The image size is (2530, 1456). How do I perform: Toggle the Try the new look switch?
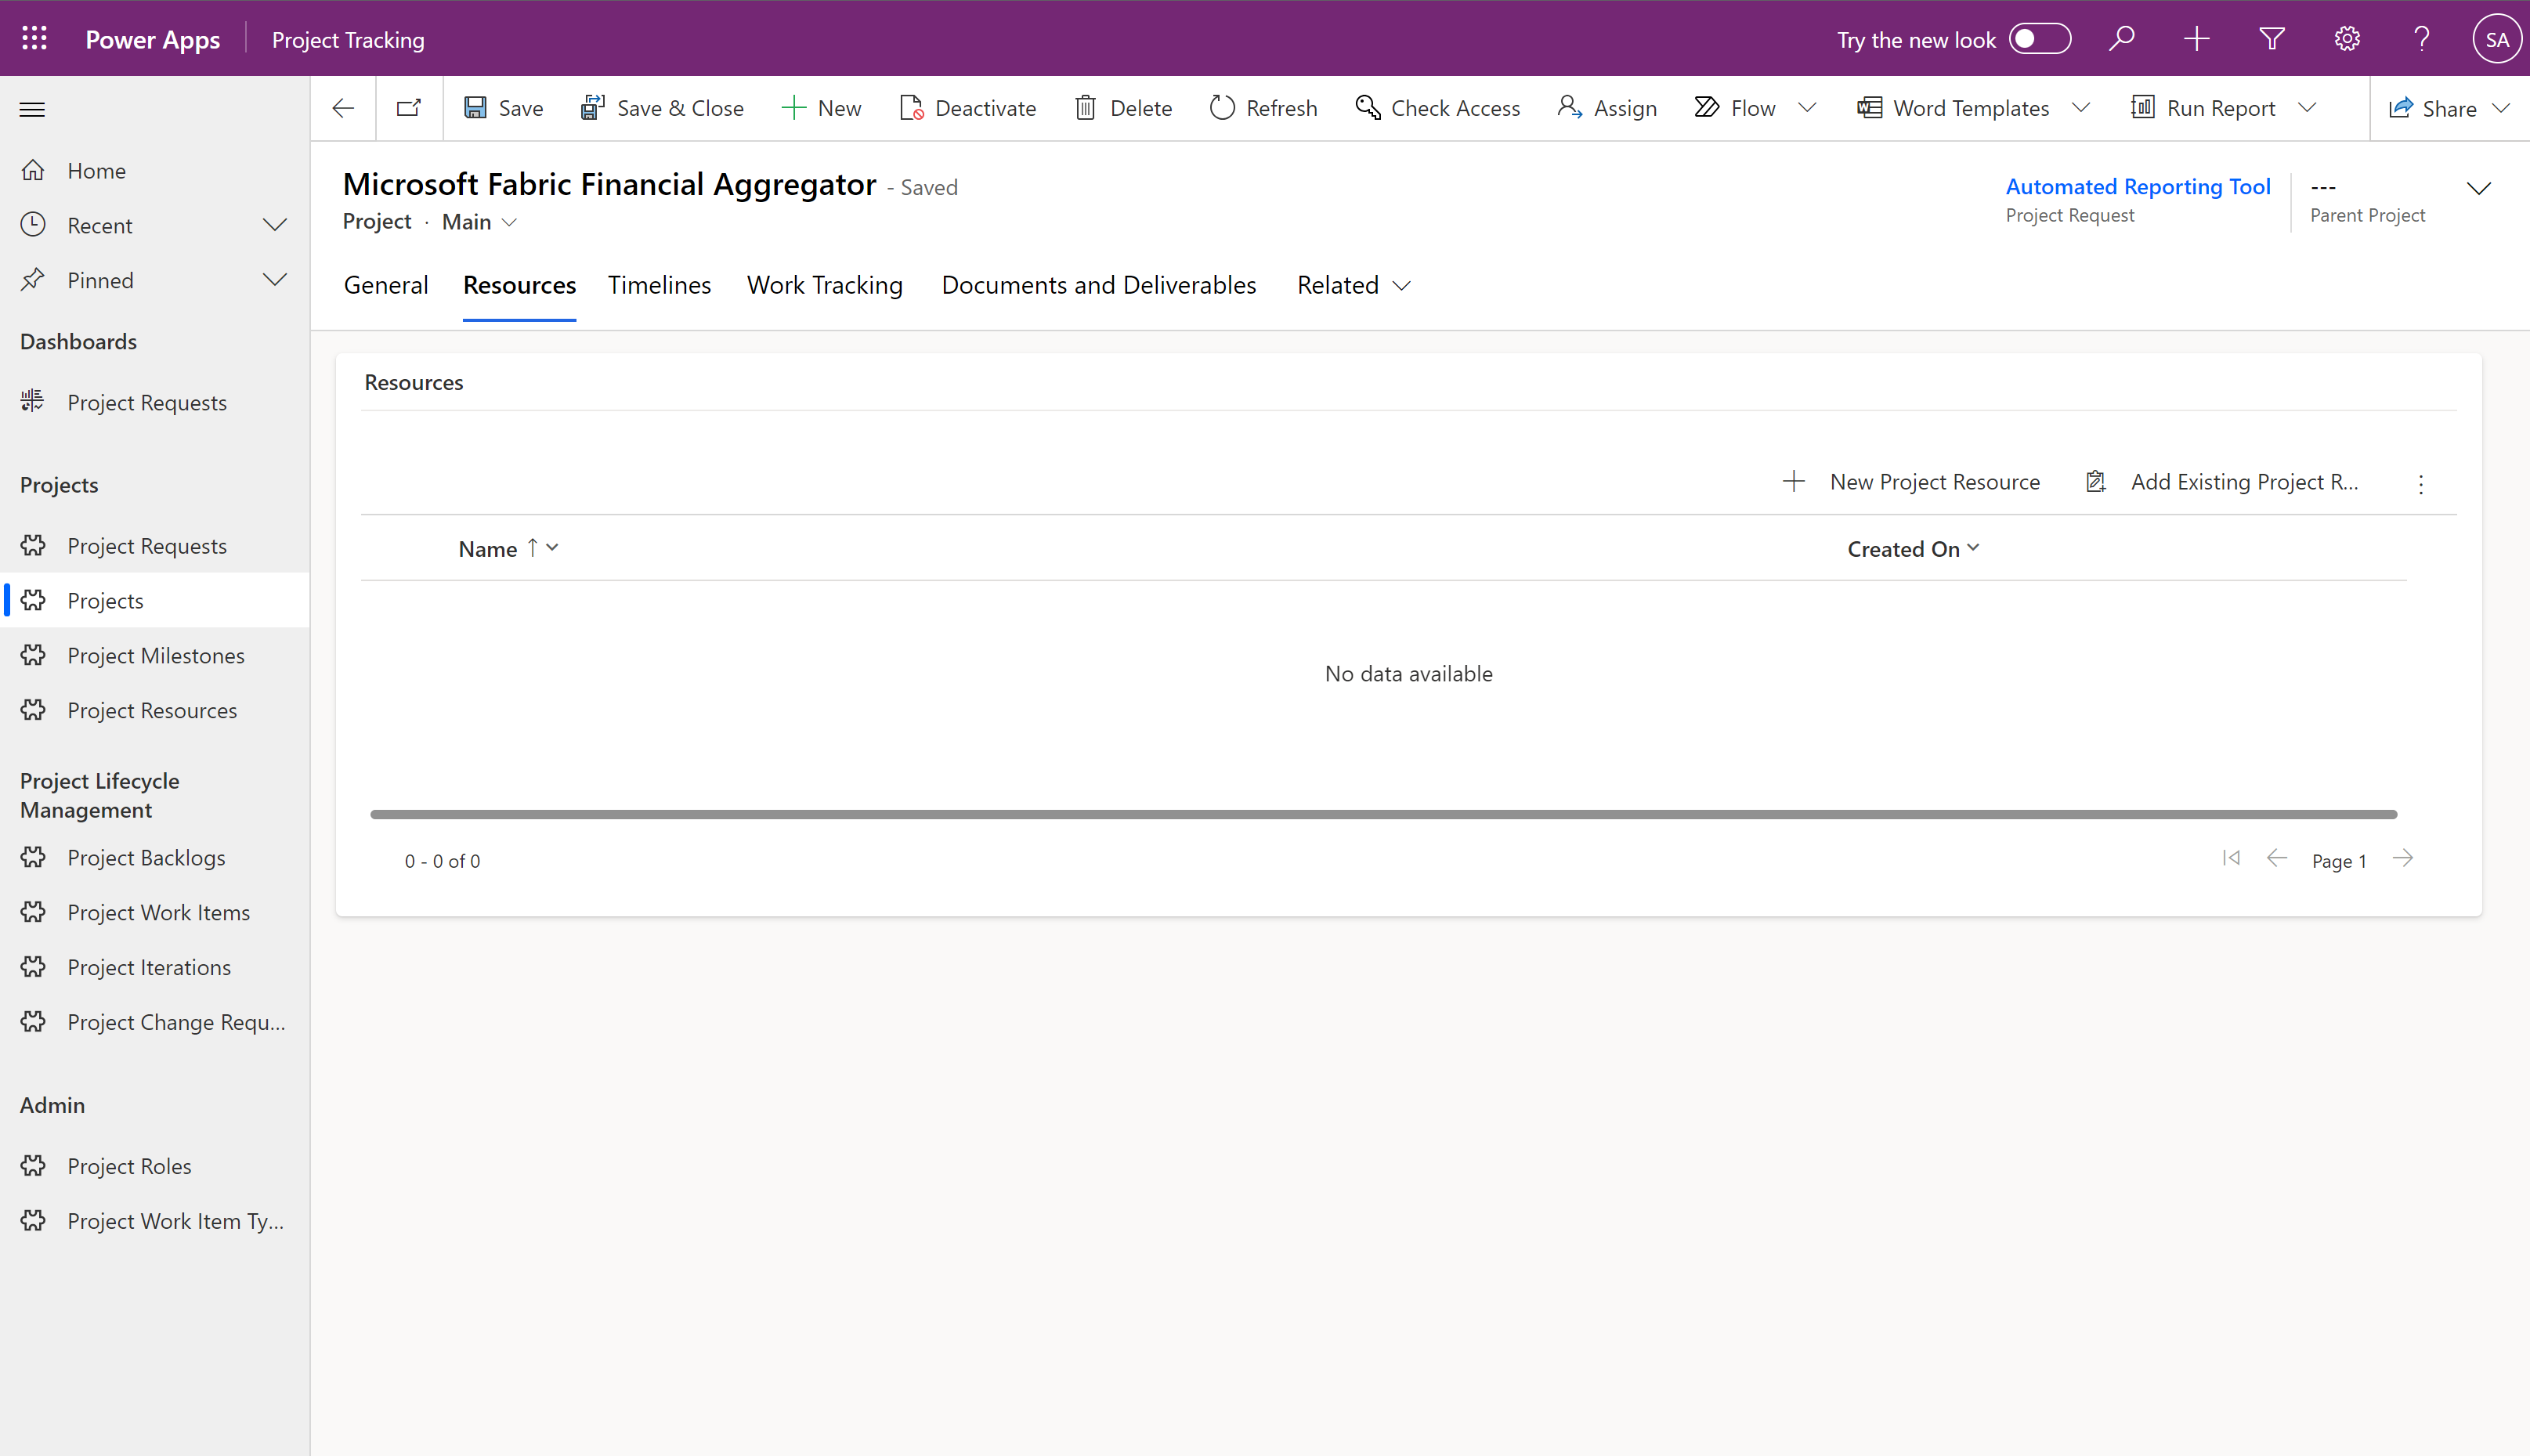pos(2040,39)
